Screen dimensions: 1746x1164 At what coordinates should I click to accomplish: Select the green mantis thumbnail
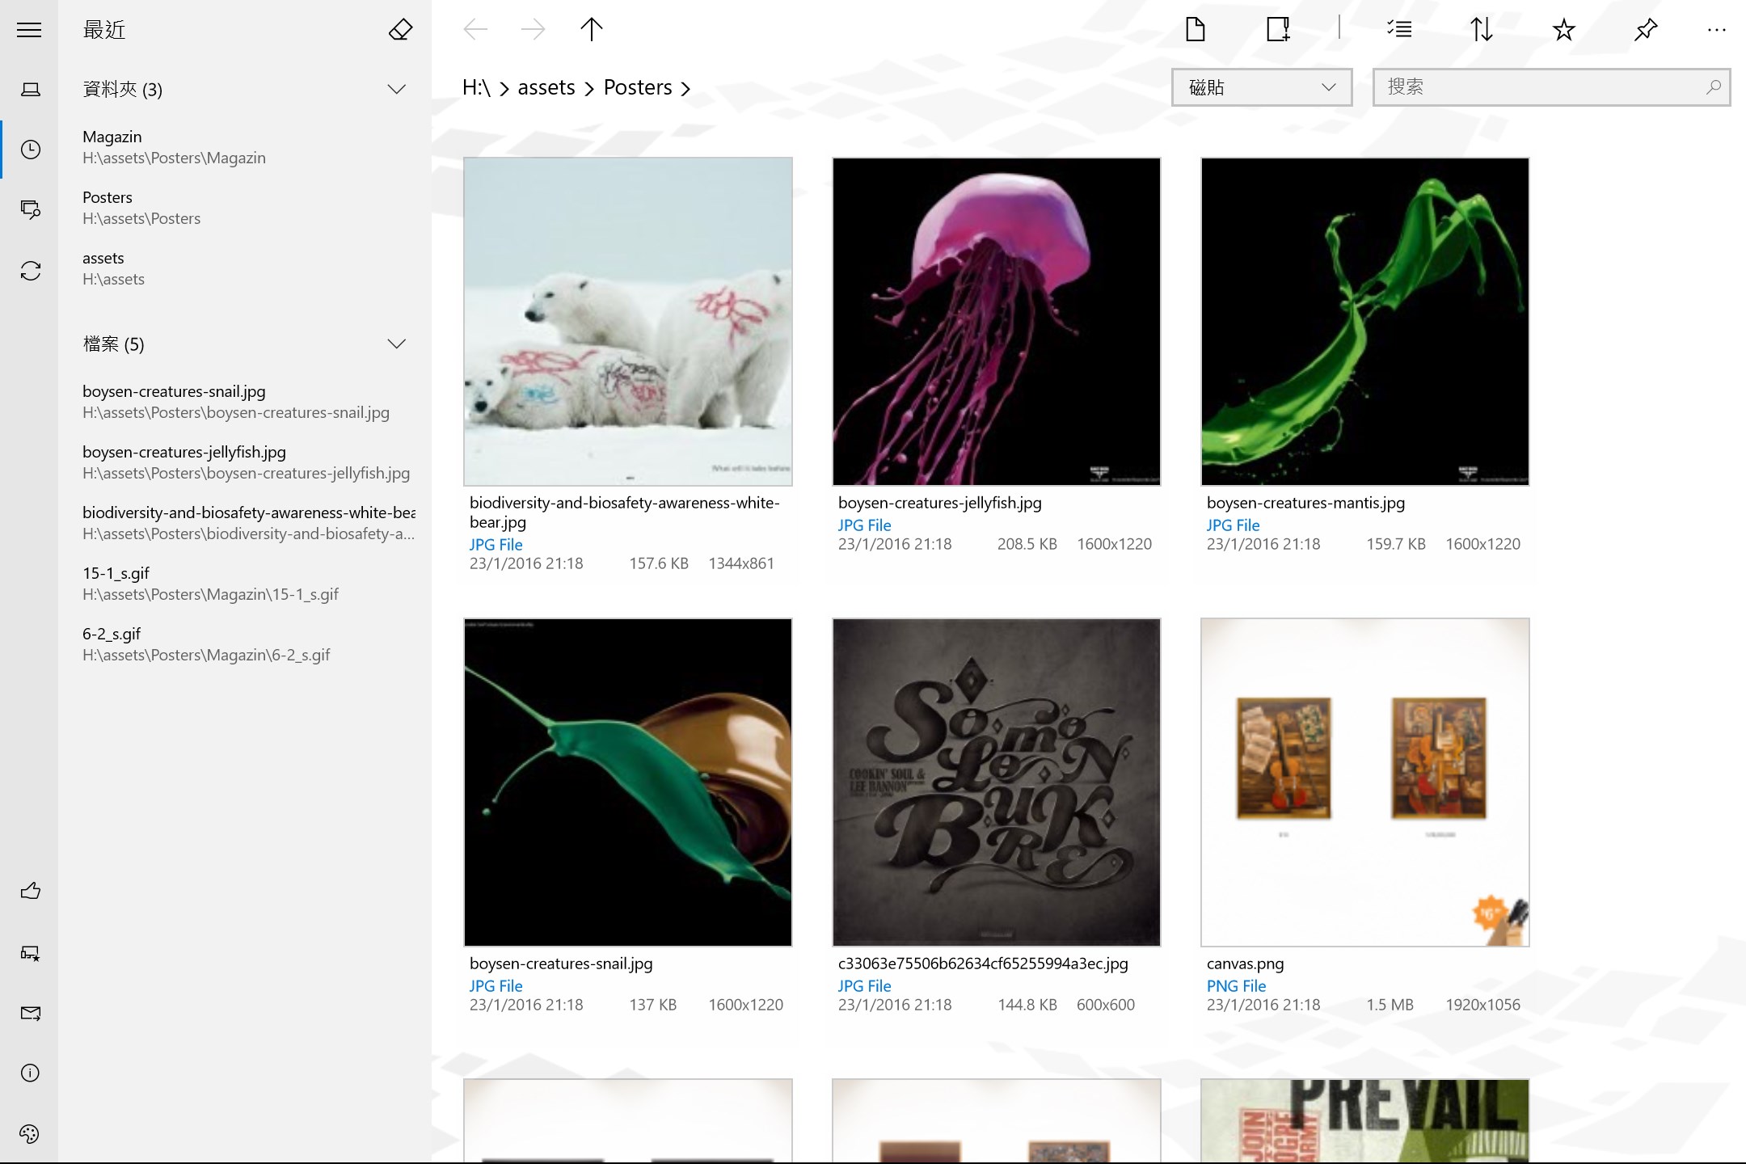tap(1365, 322)
